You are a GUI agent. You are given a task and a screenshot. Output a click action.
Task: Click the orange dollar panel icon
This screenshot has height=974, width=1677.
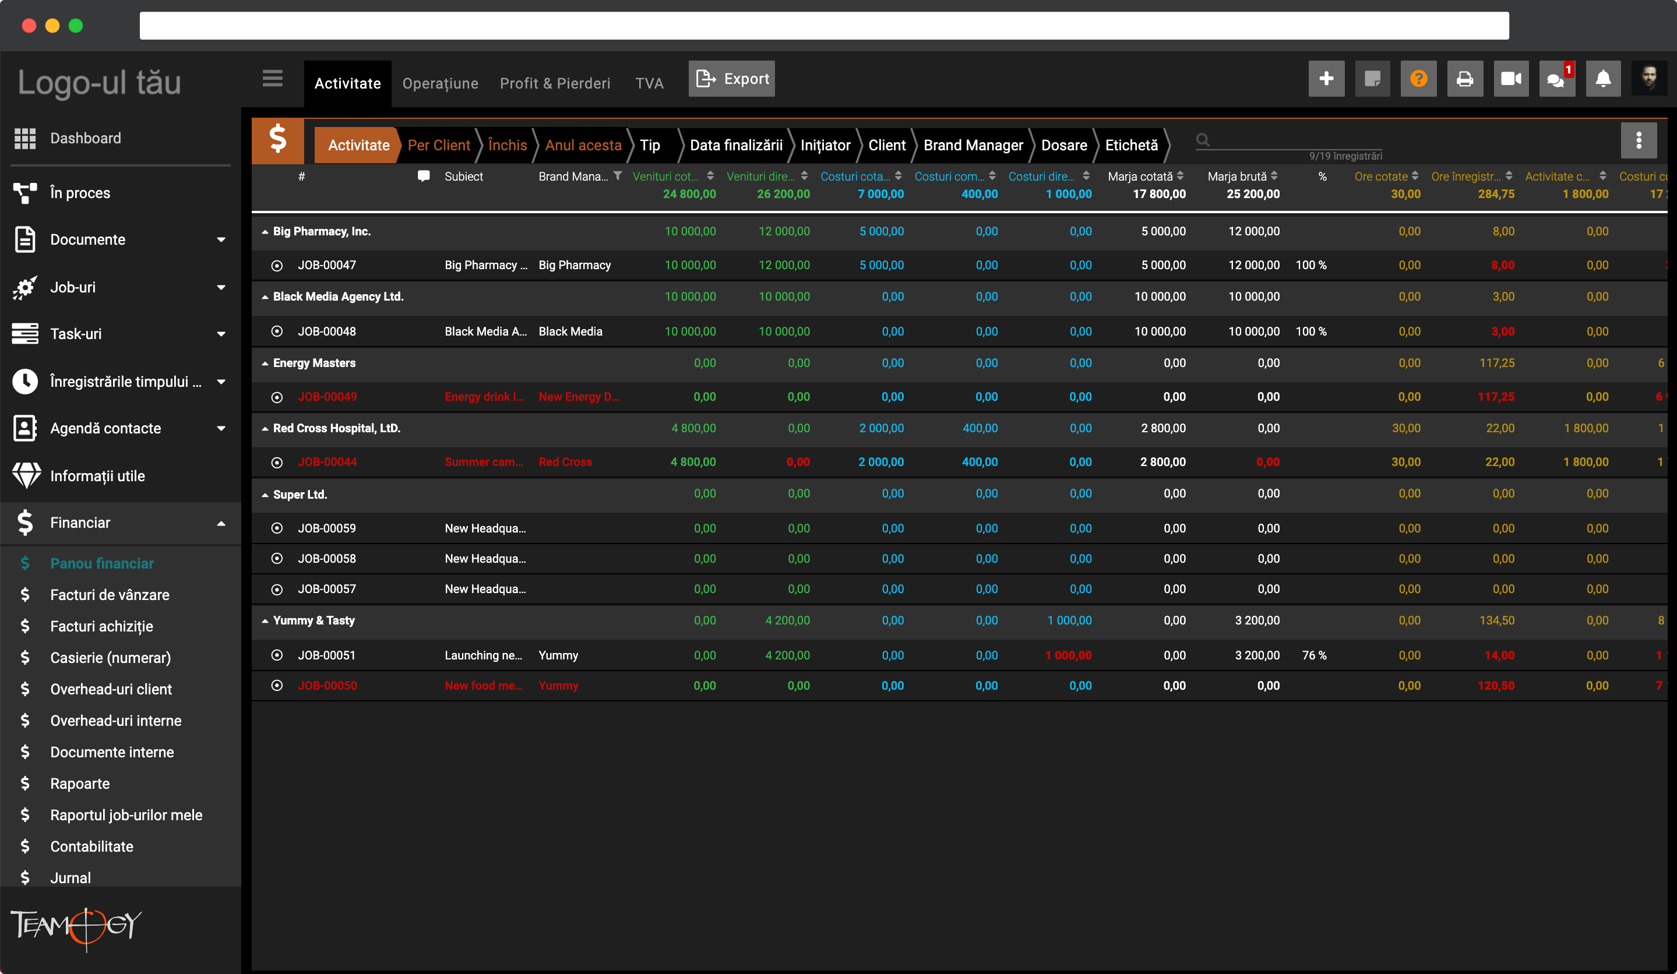[x=277, y=141]
